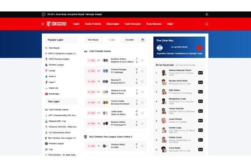Switch to the Canlı matches tab
Viewport: 251px width, 167px height.
(111, 40)
